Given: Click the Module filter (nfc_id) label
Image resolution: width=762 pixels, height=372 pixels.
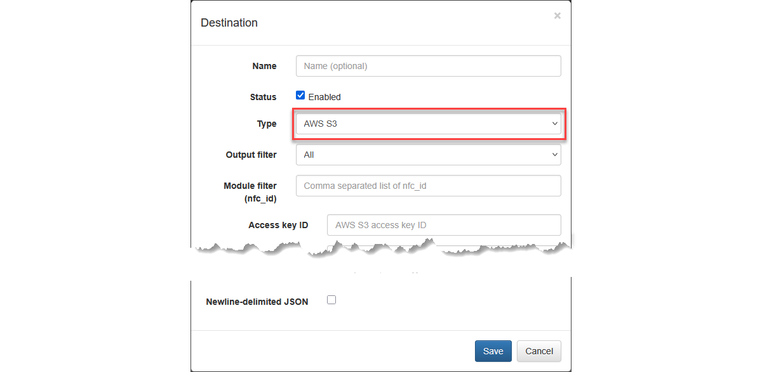Looking at the screenshot, I should [x=250, y=192].
